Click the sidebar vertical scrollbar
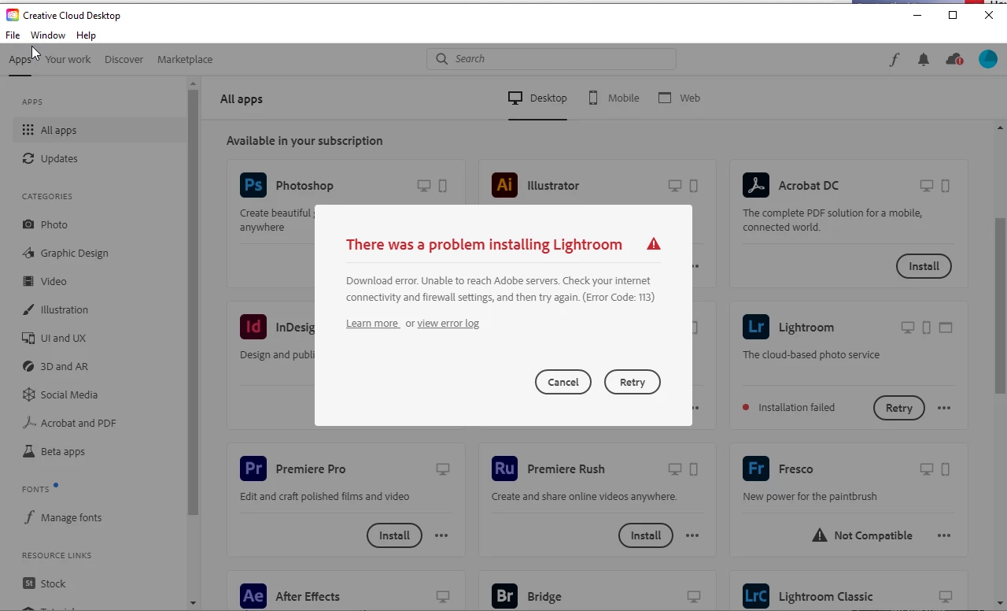 [x=193, y=303]
